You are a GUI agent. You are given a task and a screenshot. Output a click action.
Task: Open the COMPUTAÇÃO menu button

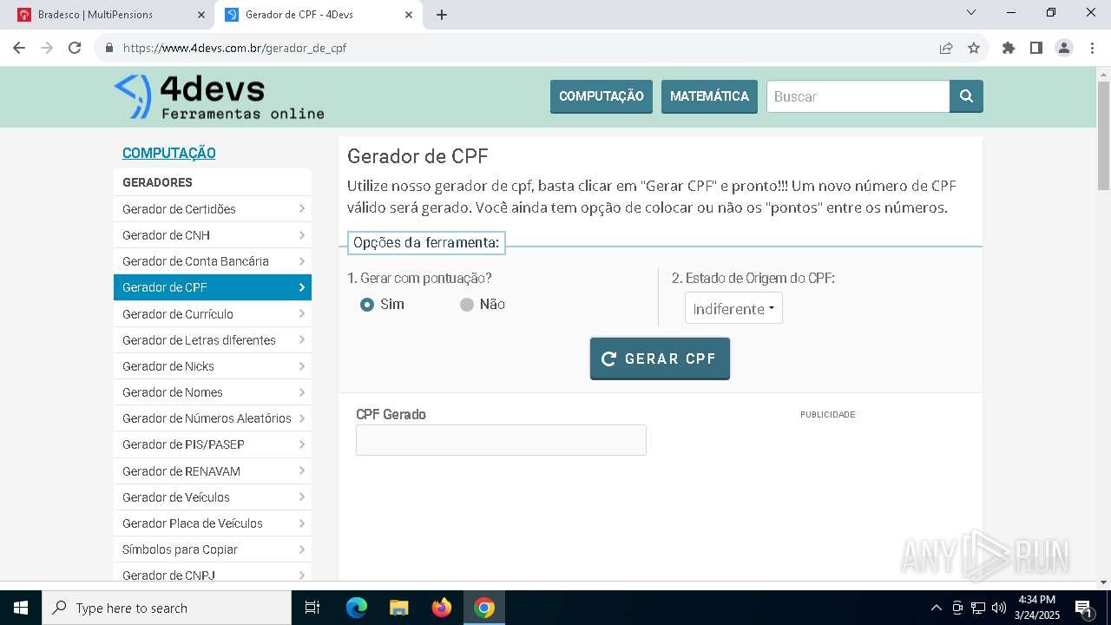602,96
